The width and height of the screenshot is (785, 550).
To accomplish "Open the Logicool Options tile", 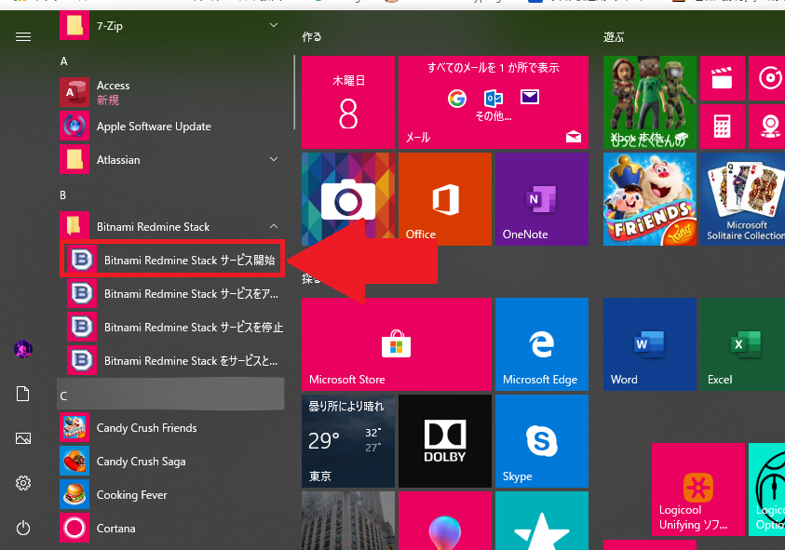I will (767, 490).
